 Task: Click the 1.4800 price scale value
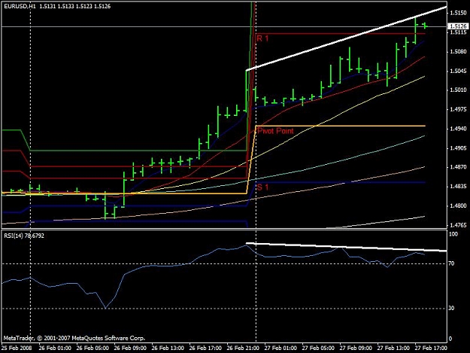coord(458,205)
